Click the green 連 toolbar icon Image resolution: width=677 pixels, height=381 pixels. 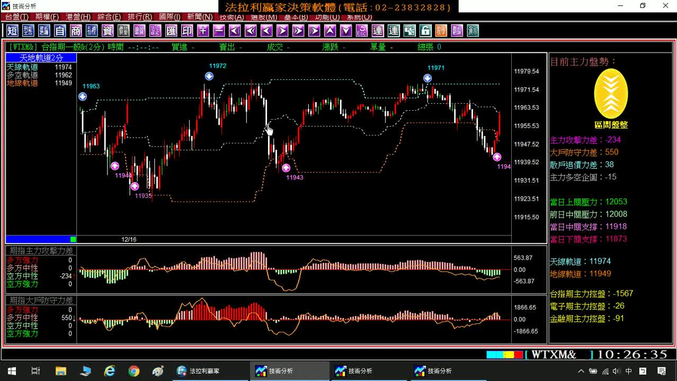click(394, 30)
